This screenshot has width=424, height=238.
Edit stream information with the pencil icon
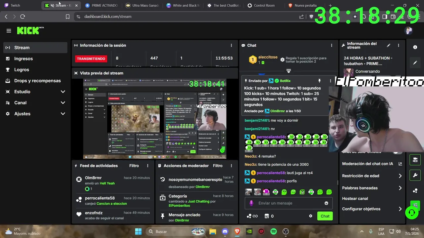389,45
